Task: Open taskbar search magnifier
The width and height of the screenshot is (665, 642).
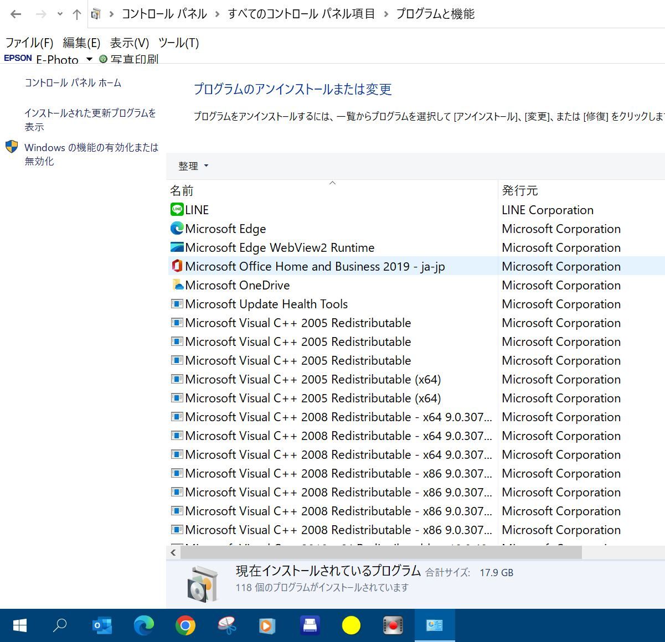Action: [x=60, y=625]
